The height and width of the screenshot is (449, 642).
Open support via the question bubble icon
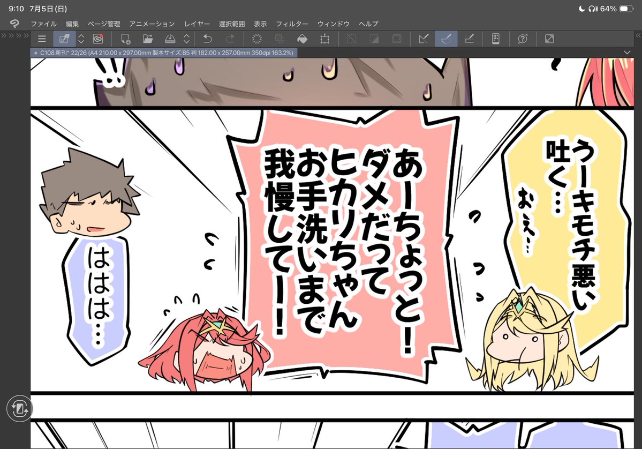[523, 39]
